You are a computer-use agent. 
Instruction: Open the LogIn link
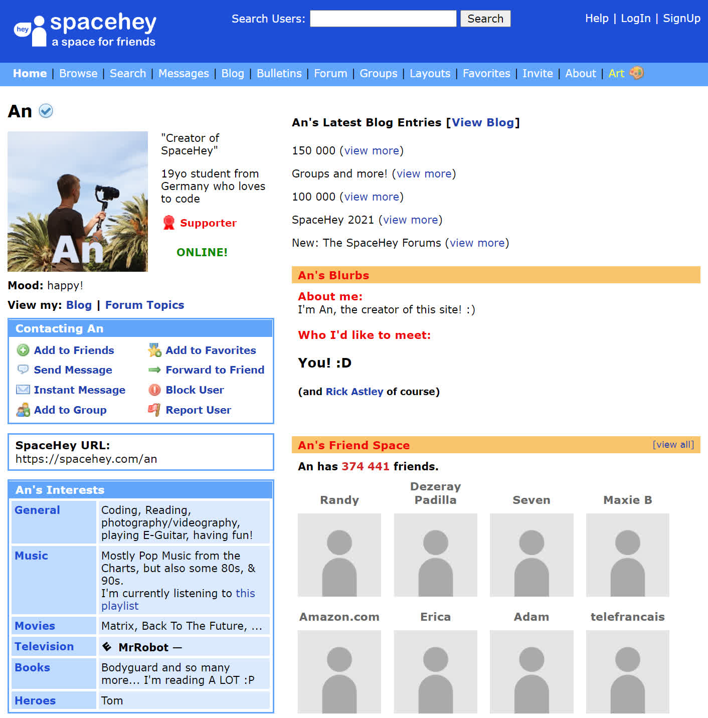point(636,18)
